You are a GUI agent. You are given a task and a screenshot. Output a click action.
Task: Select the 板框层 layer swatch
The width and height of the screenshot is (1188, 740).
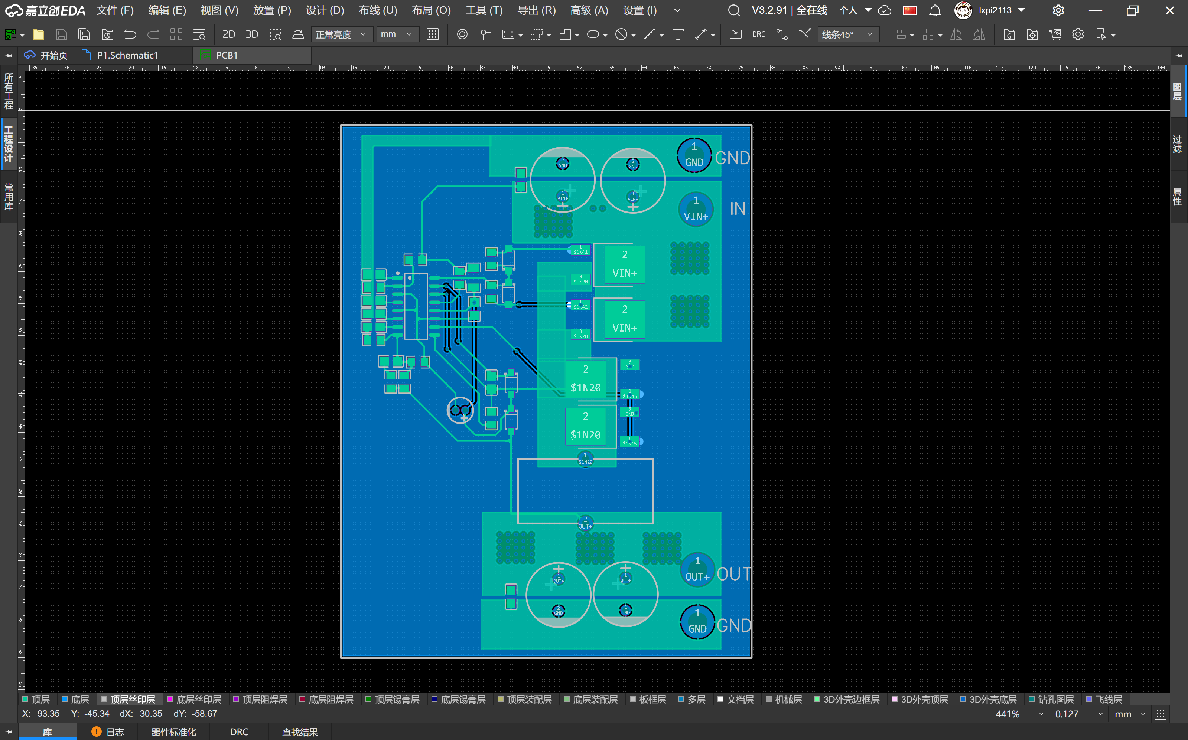point(632,699)
